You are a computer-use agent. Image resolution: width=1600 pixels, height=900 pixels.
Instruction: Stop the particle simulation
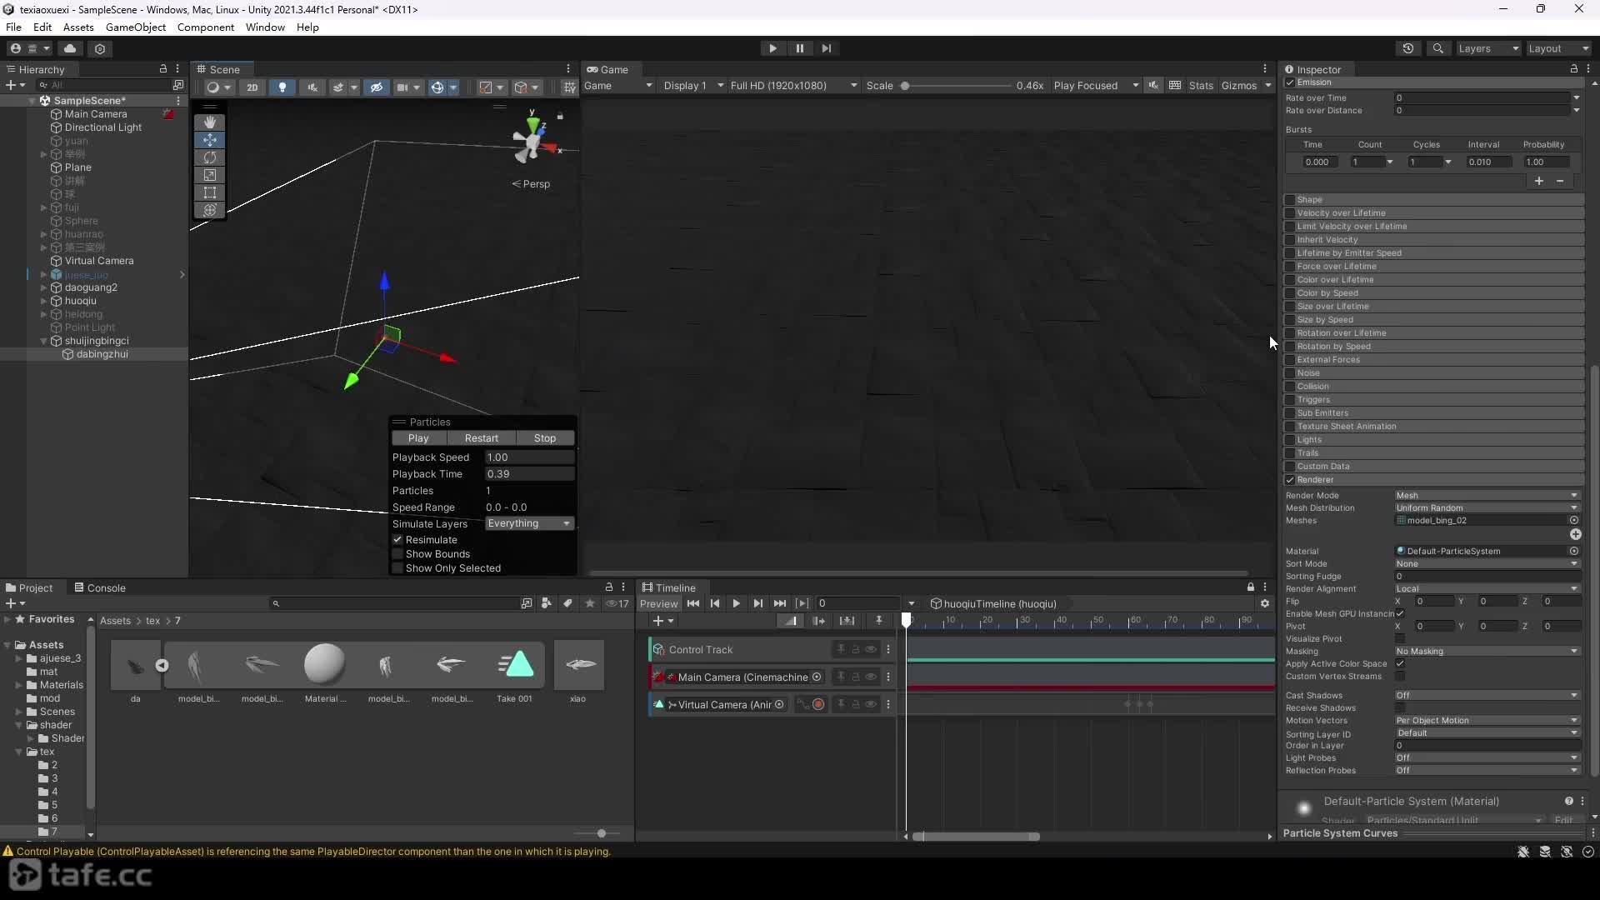click(x=545, y=438)
